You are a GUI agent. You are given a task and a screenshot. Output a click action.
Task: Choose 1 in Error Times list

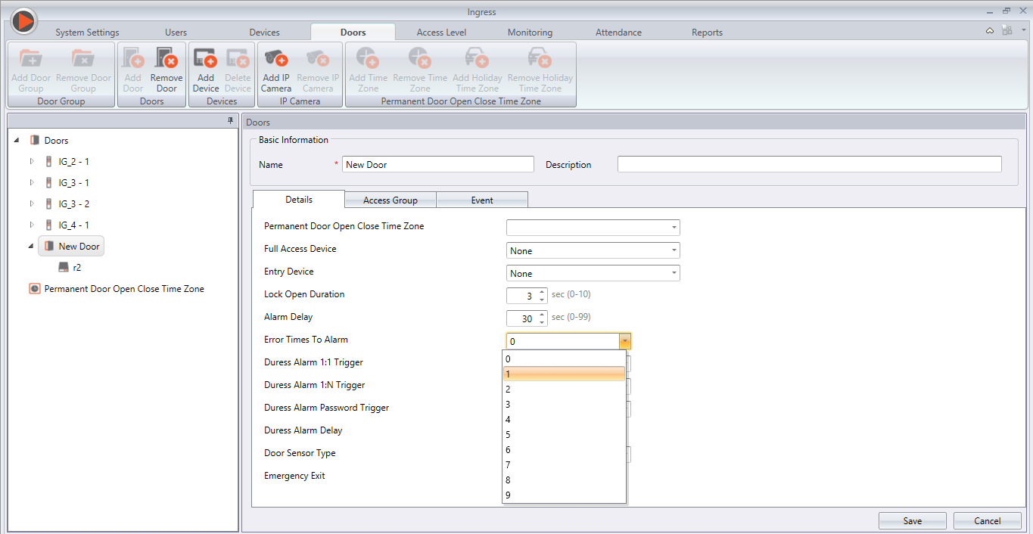(x=564, y=374)
